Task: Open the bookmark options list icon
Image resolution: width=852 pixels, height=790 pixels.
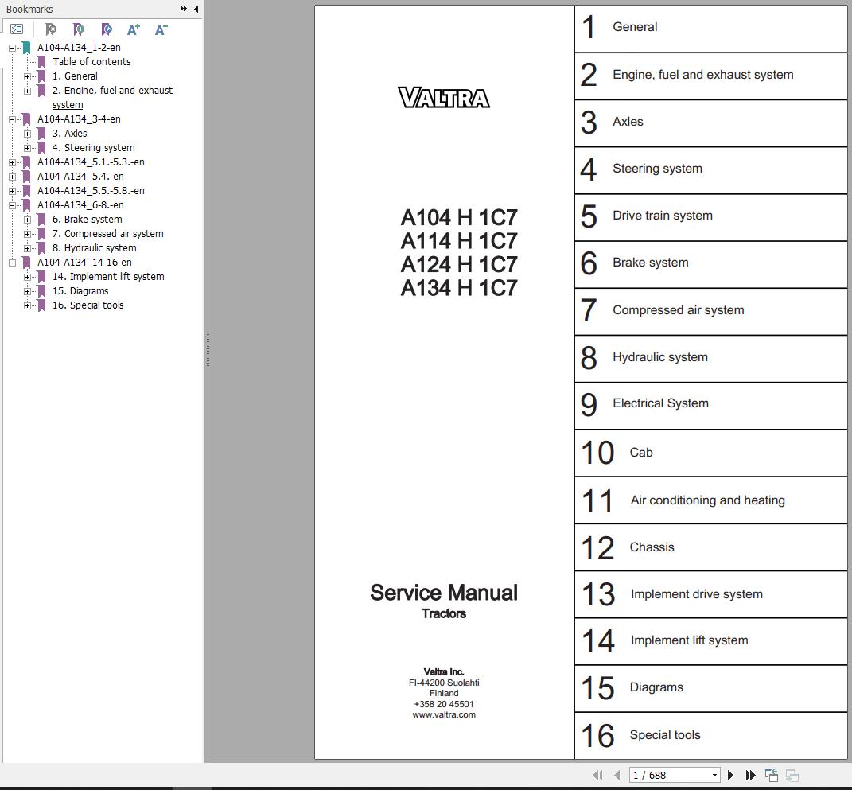Action: 17,29
